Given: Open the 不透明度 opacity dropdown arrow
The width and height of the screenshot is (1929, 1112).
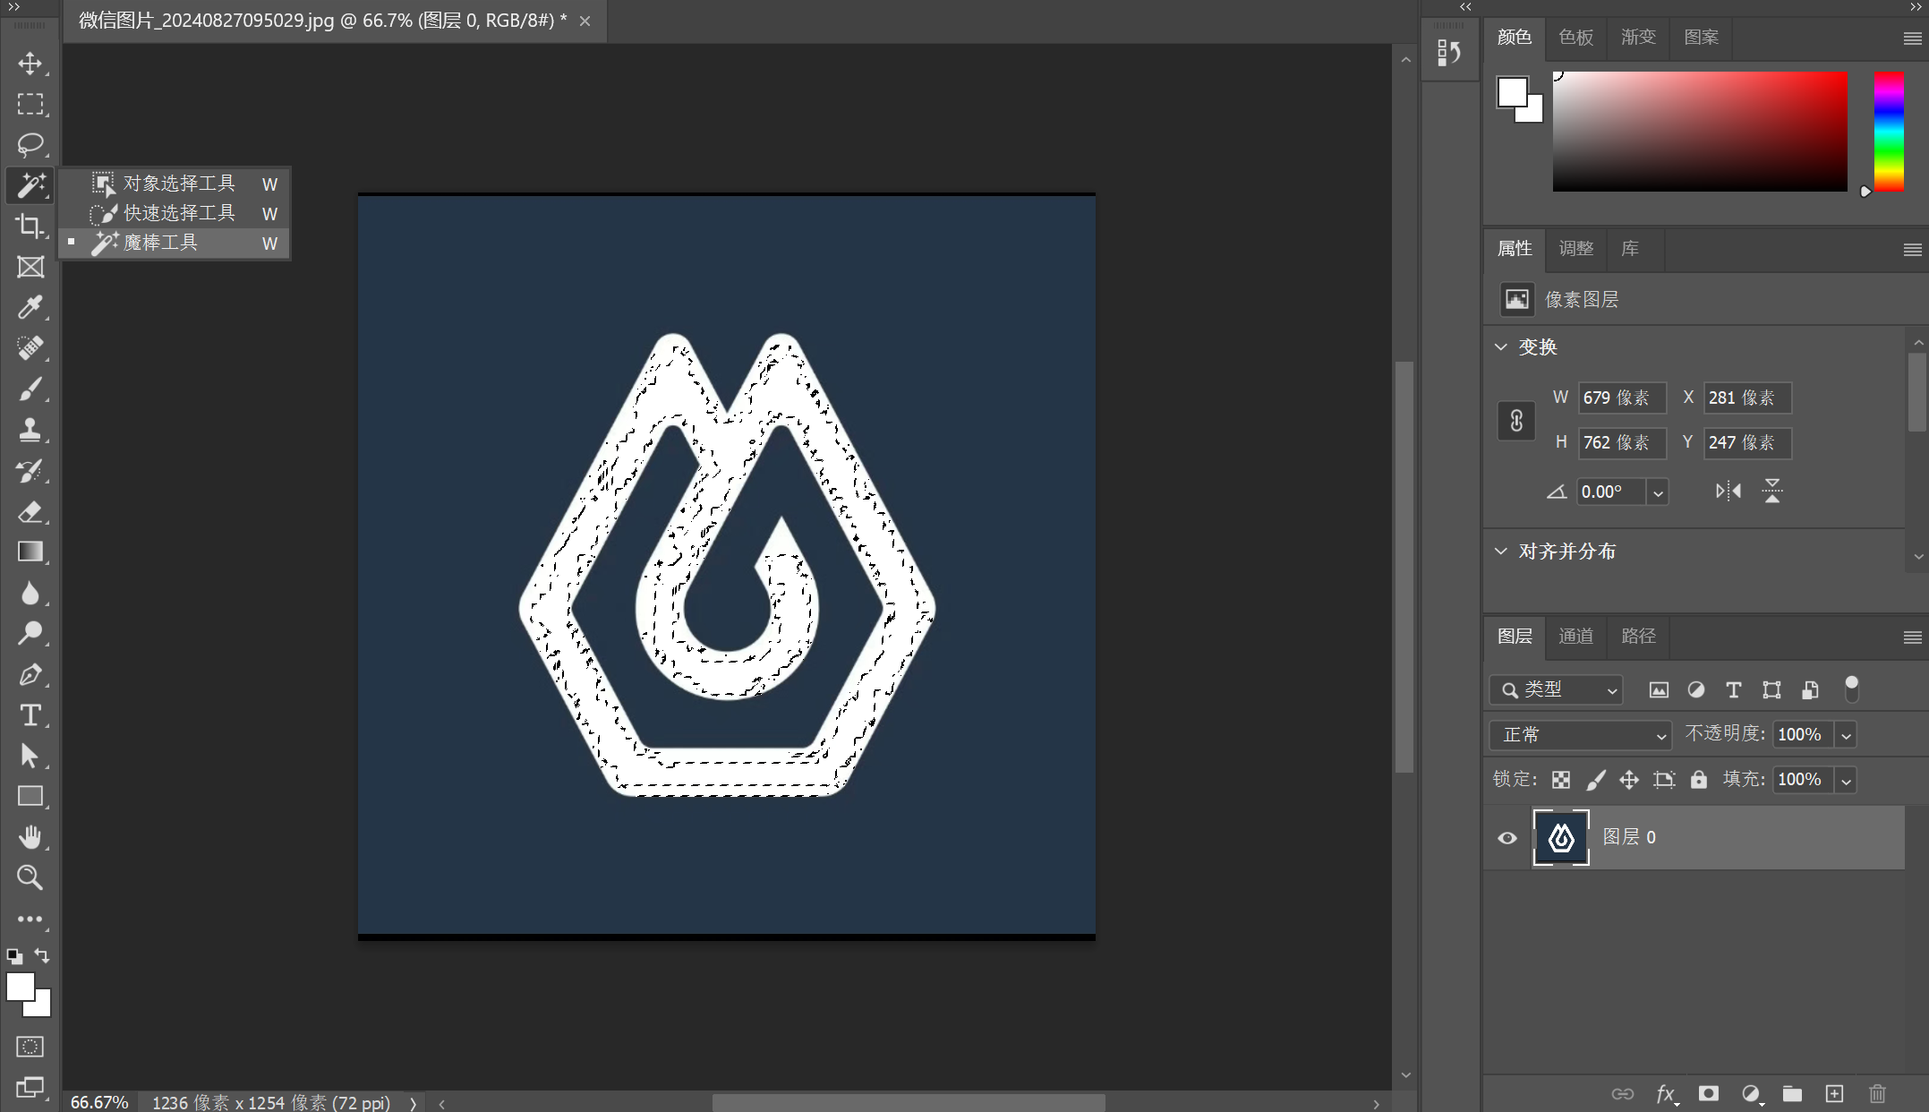Looking at the screenshot, I should (x=1846, y=735).
